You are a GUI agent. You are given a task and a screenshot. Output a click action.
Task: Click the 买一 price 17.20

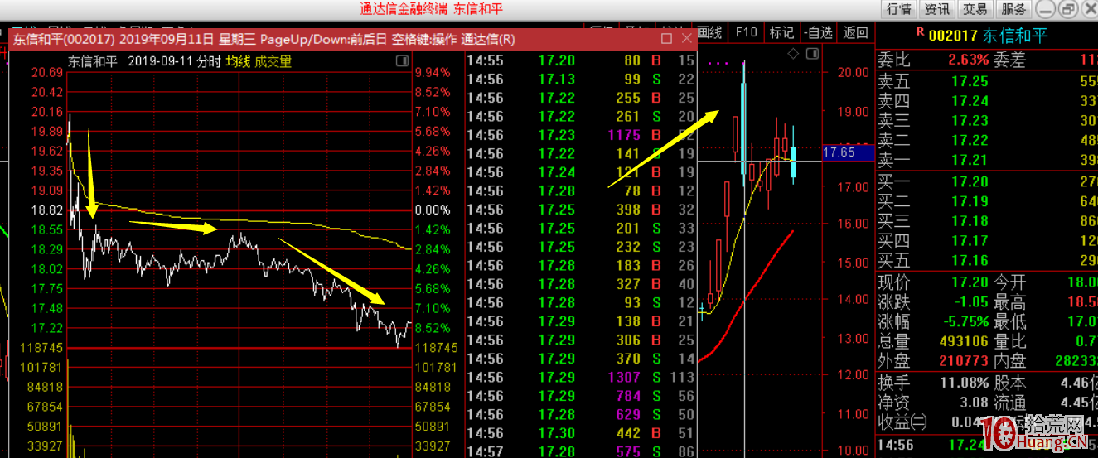[x=970, y=181]
